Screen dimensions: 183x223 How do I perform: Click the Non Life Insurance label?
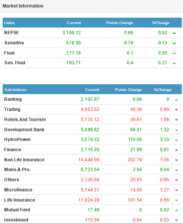click(x=24, y=160)
